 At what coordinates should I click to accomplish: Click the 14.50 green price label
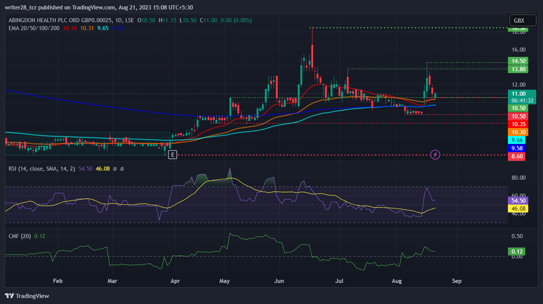518,61
